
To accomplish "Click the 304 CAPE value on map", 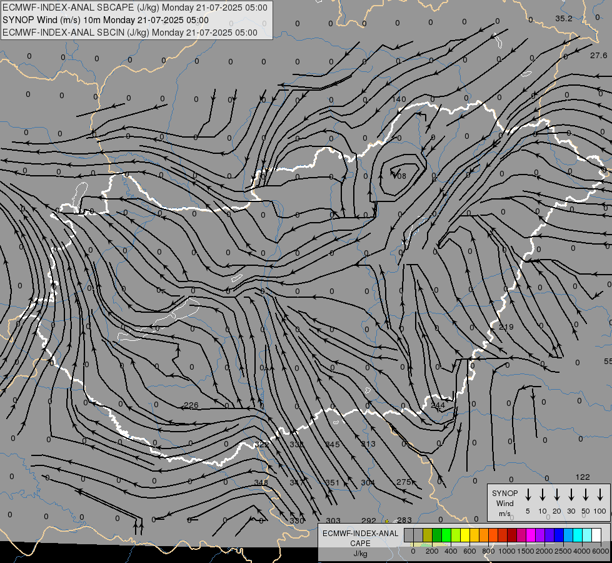I will (x=368, y=482).
